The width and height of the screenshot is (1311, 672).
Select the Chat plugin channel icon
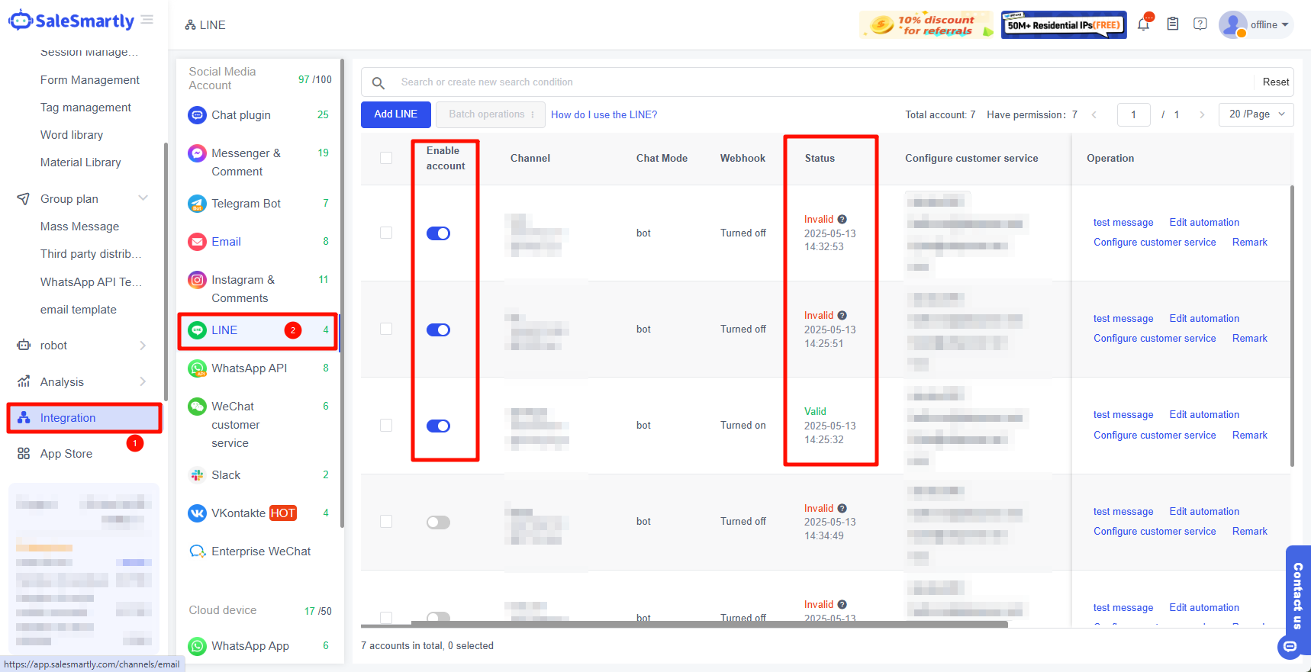click(197, 115)
